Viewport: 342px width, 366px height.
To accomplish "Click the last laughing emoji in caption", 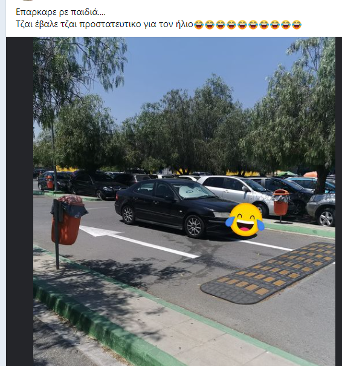I will [x=297, y=25].
